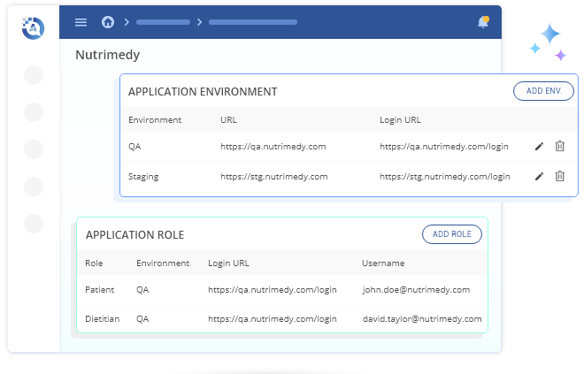Edit the QA environment row
The image size is (584, 374).
click(x=539, y=146)
